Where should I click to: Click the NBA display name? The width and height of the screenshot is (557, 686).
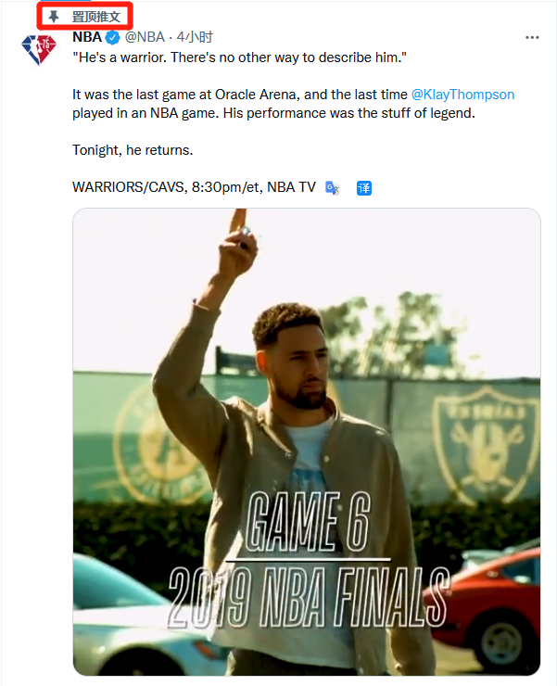tap(87, 37)
